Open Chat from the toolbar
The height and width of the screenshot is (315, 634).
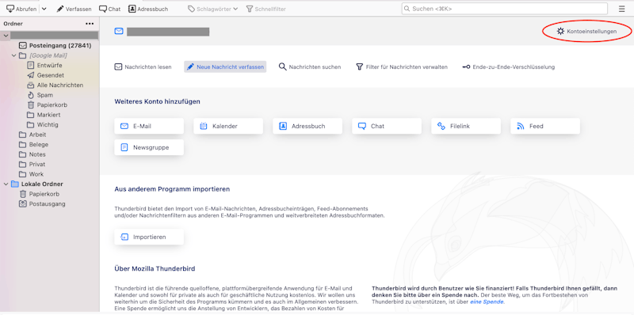tap(110, 9)
